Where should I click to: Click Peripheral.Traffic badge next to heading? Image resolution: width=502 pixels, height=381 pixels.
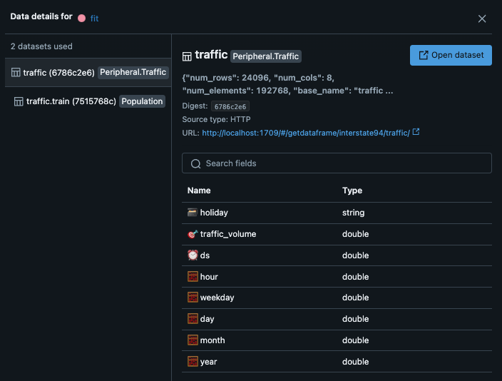(266, 56)
